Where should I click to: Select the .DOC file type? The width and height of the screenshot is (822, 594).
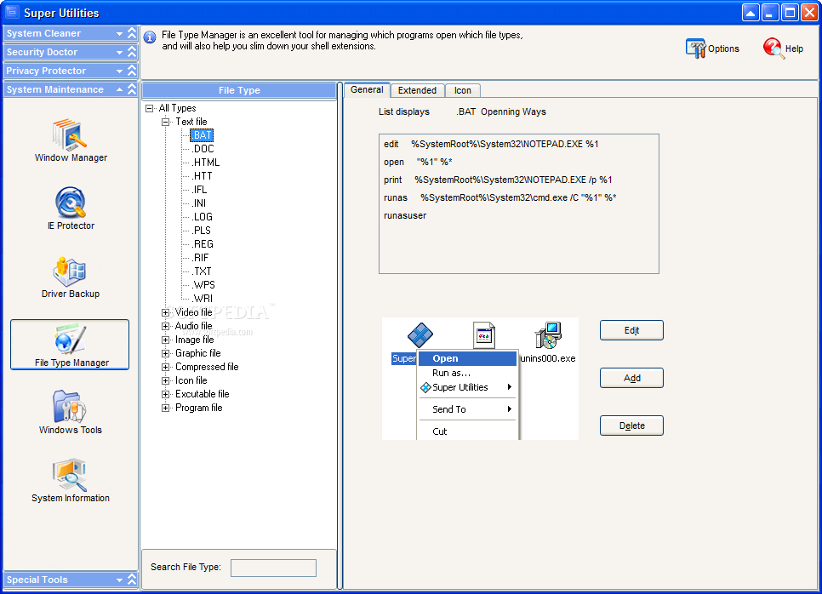[203, 149]
